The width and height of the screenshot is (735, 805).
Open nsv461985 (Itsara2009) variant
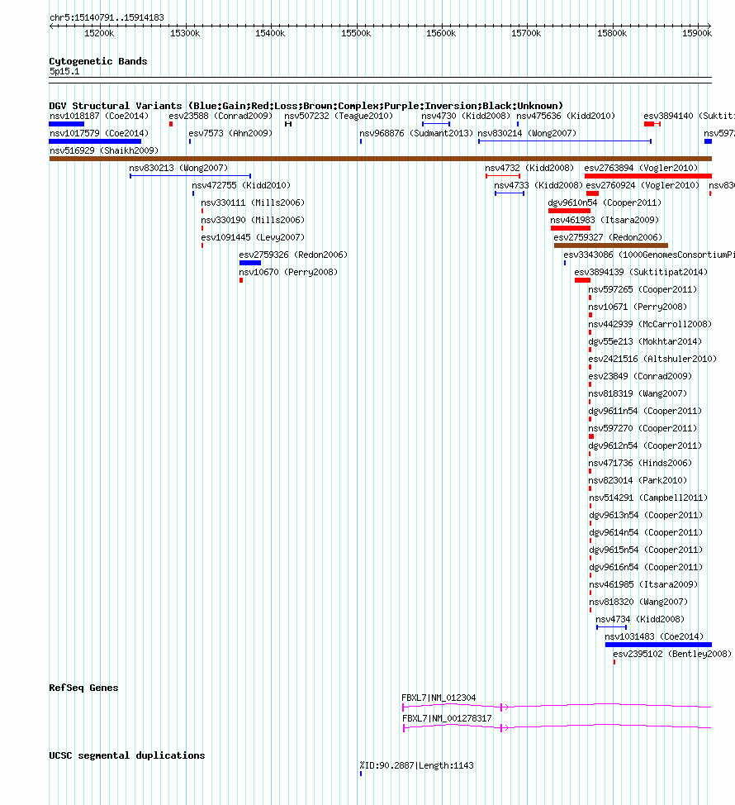coord(643,585)
